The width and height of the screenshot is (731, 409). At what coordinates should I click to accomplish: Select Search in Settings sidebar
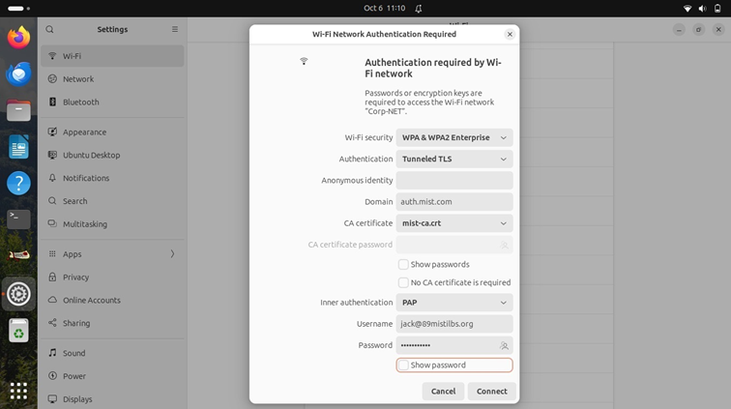[x=112, y=201]
